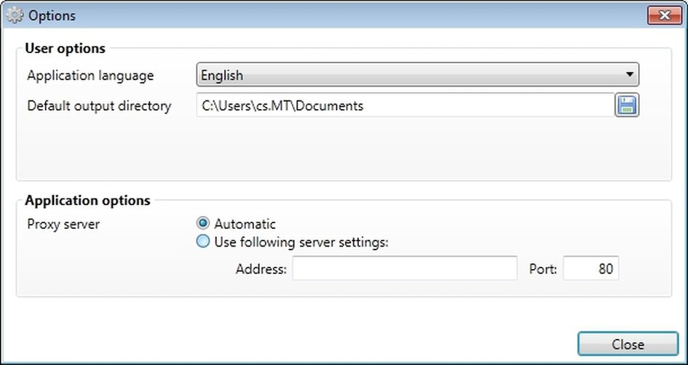Click the Proxy server label
Image resolution: width=688 pixels, height=365 pixels.
click(x=63, y=224)
